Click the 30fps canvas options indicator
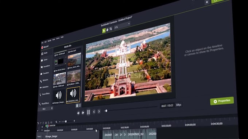 tap(179, 105)
